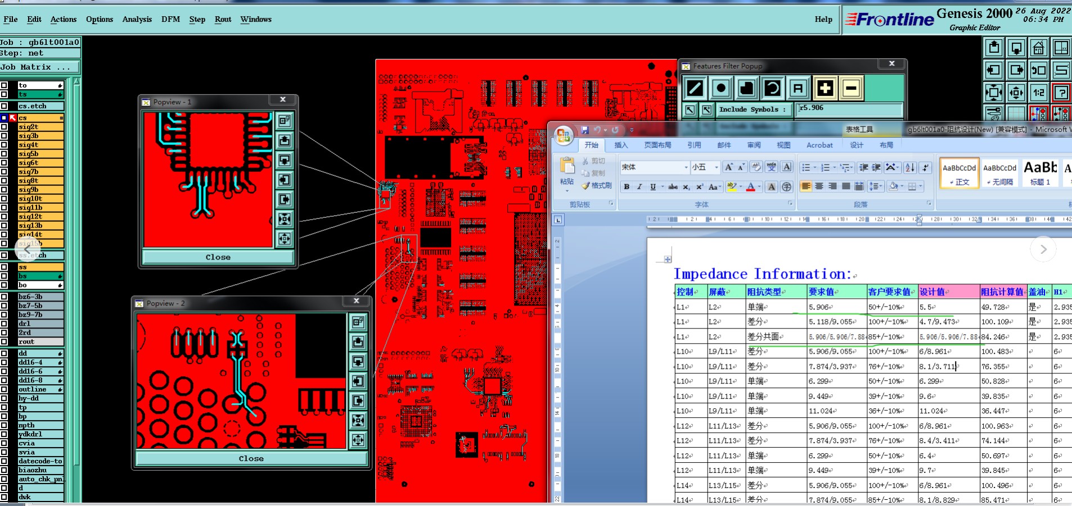Switch to Word 插入 (Insert) tab
This screenshot has height=506, width=1072.
click(x=621, y=145)
